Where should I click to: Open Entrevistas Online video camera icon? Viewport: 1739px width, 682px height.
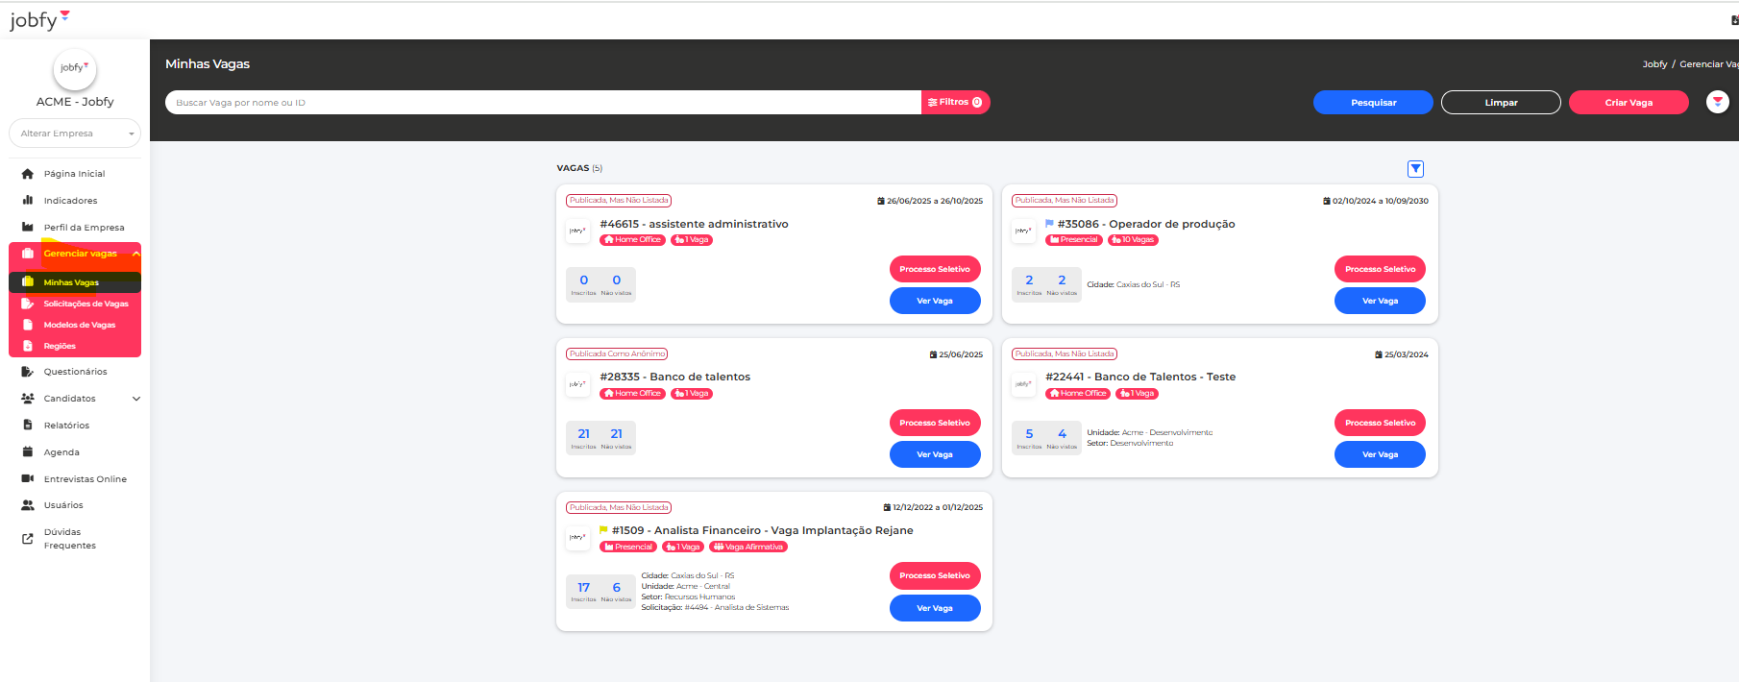(28, 478)
